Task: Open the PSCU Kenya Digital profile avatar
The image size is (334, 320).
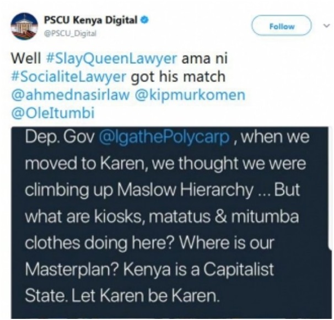Action: pyautogui.click(x=24, y=26)
